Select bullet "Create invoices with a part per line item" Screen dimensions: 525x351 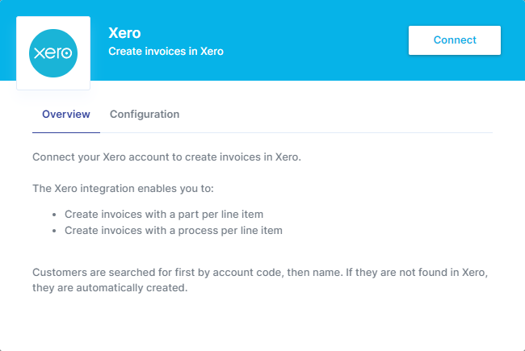click(164, 214)
